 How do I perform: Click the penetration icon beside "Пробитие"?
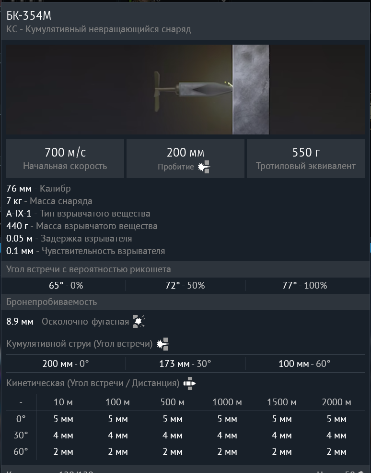coord(204,167)
